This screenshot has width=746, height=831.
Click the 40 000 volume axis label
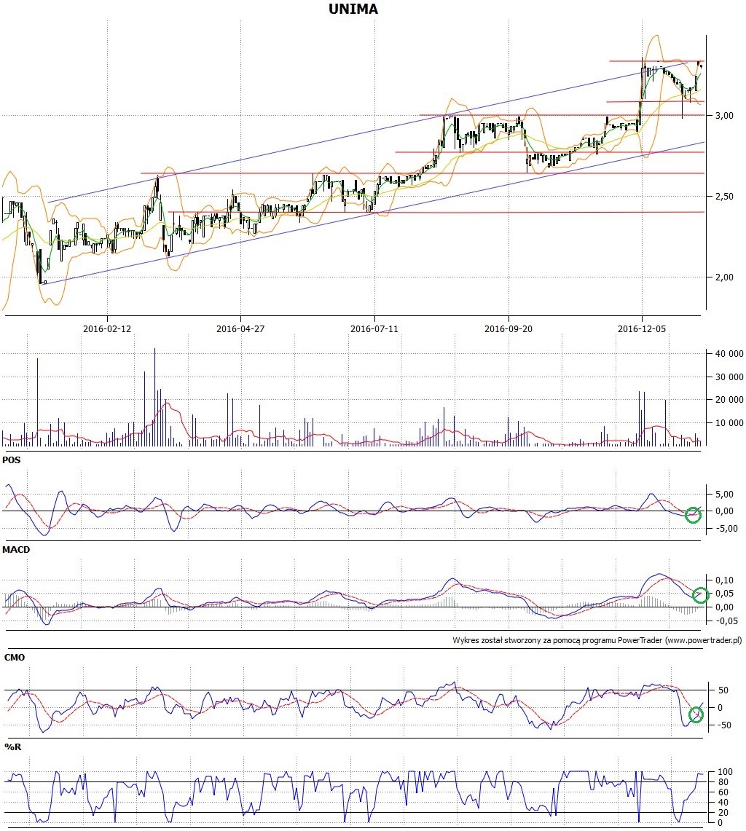(729, 354)
